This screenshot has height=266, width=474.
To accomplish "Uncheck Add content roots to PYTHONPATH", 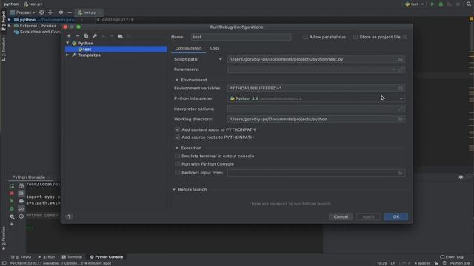I will point(178,129).
